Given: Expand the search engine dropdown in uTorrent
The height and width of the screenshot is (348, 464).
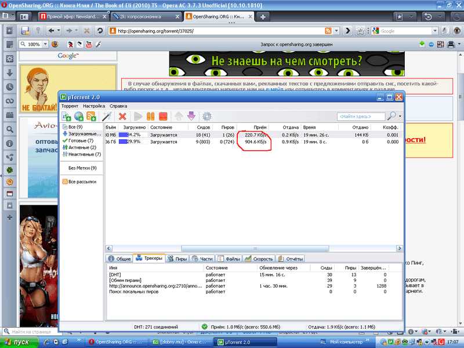Looking at the screenshot, I should pyautogui.click(x=400, y=117).
